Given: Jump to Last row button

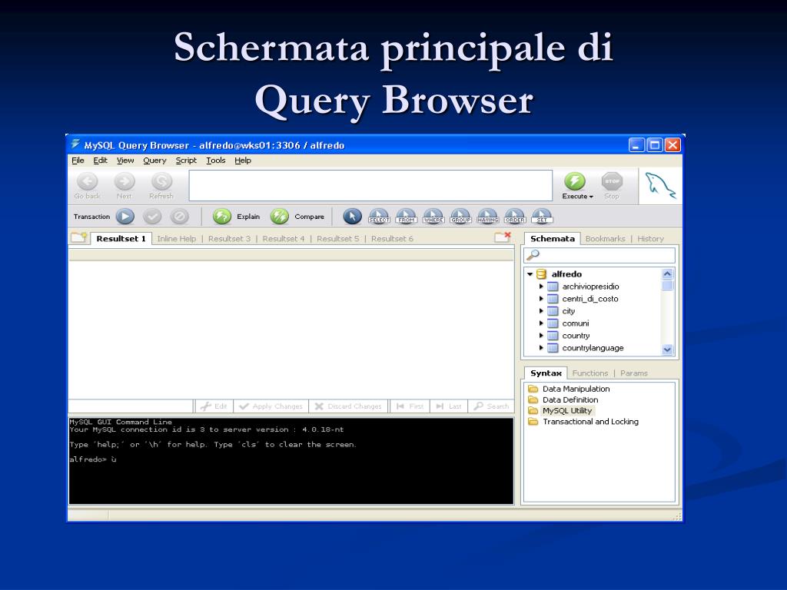Looking at the screenshot, I should [x=449, y=406].
